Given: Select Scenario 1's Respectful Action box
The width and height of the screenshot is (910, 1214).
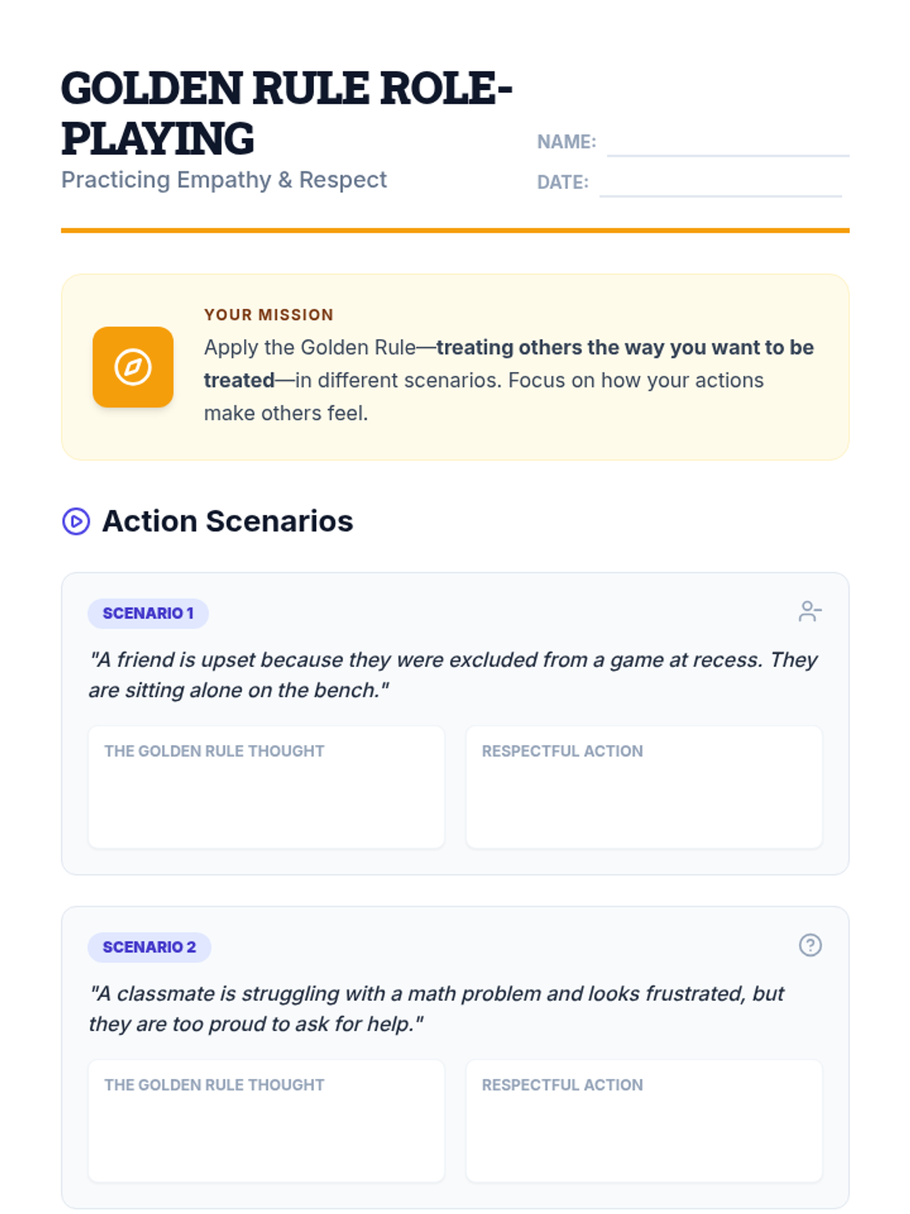Looking at the screenshot, I should tap(644, 797).
